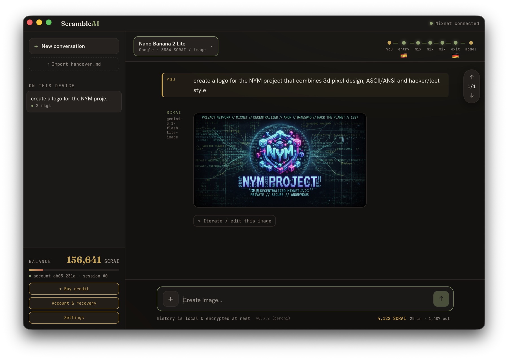
Task: Click the 'SCRAI' response label above gemini text
Action: (174, 112)
